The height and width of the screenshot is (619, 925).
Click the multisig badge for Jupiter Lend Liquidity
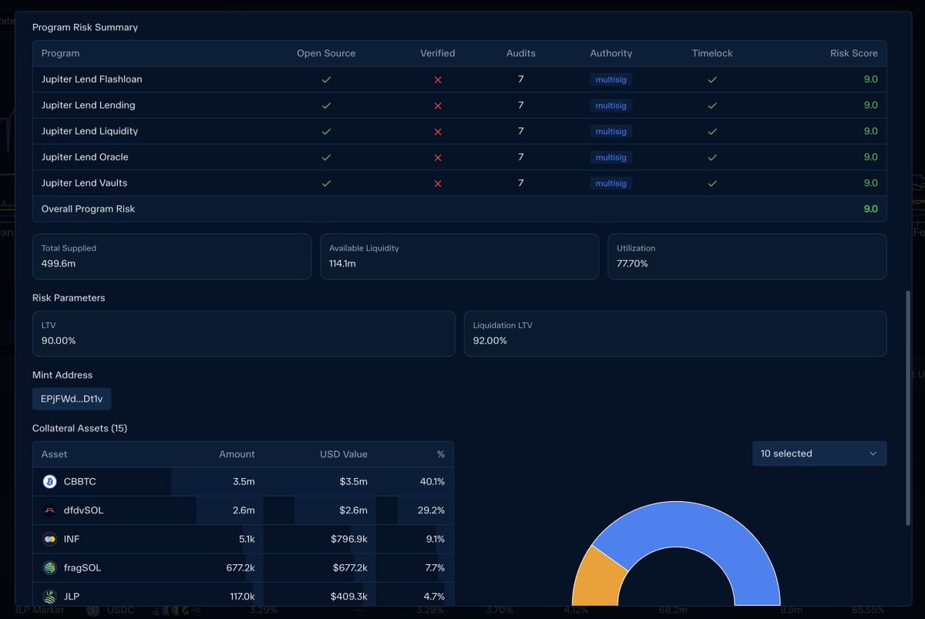click(x=611, y=132)
